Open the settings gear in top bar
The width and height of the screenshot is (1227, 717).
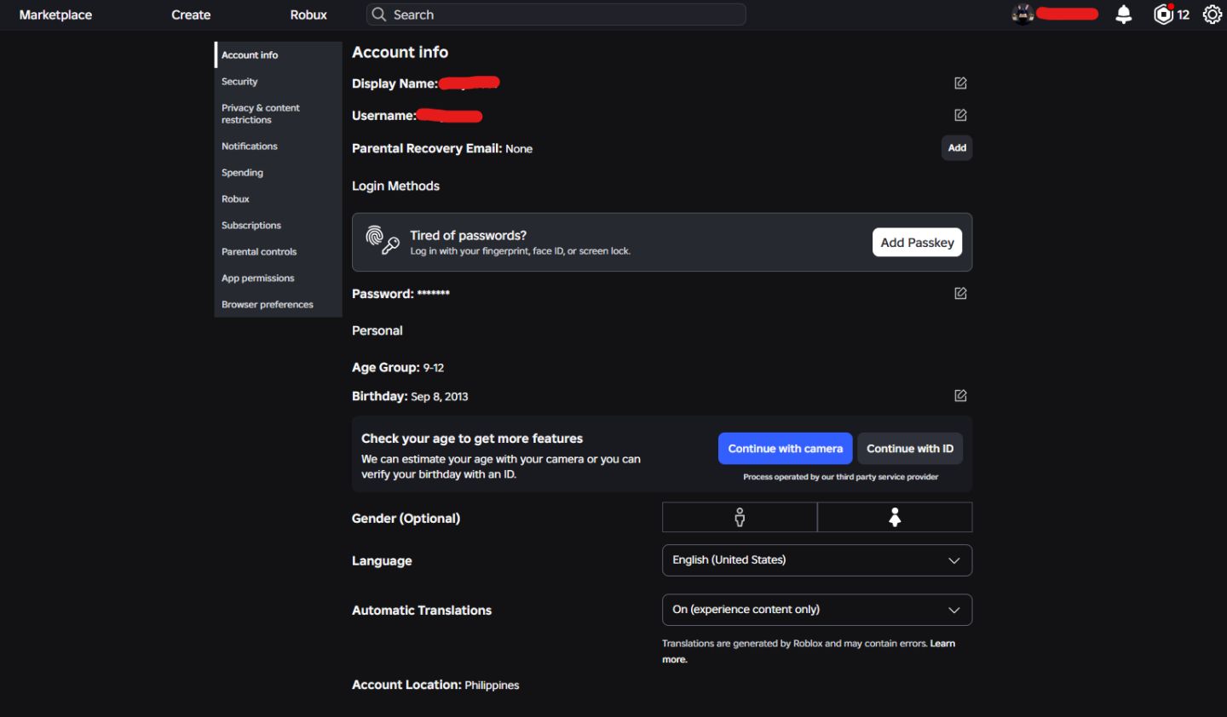tap(1213, 14)
